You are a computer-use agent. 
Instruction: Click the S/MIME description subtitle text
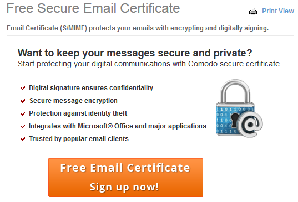138,28
